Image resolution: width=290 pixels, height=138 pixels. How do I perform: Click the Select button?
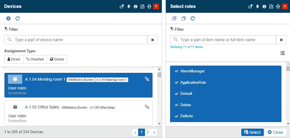(252, 132)
